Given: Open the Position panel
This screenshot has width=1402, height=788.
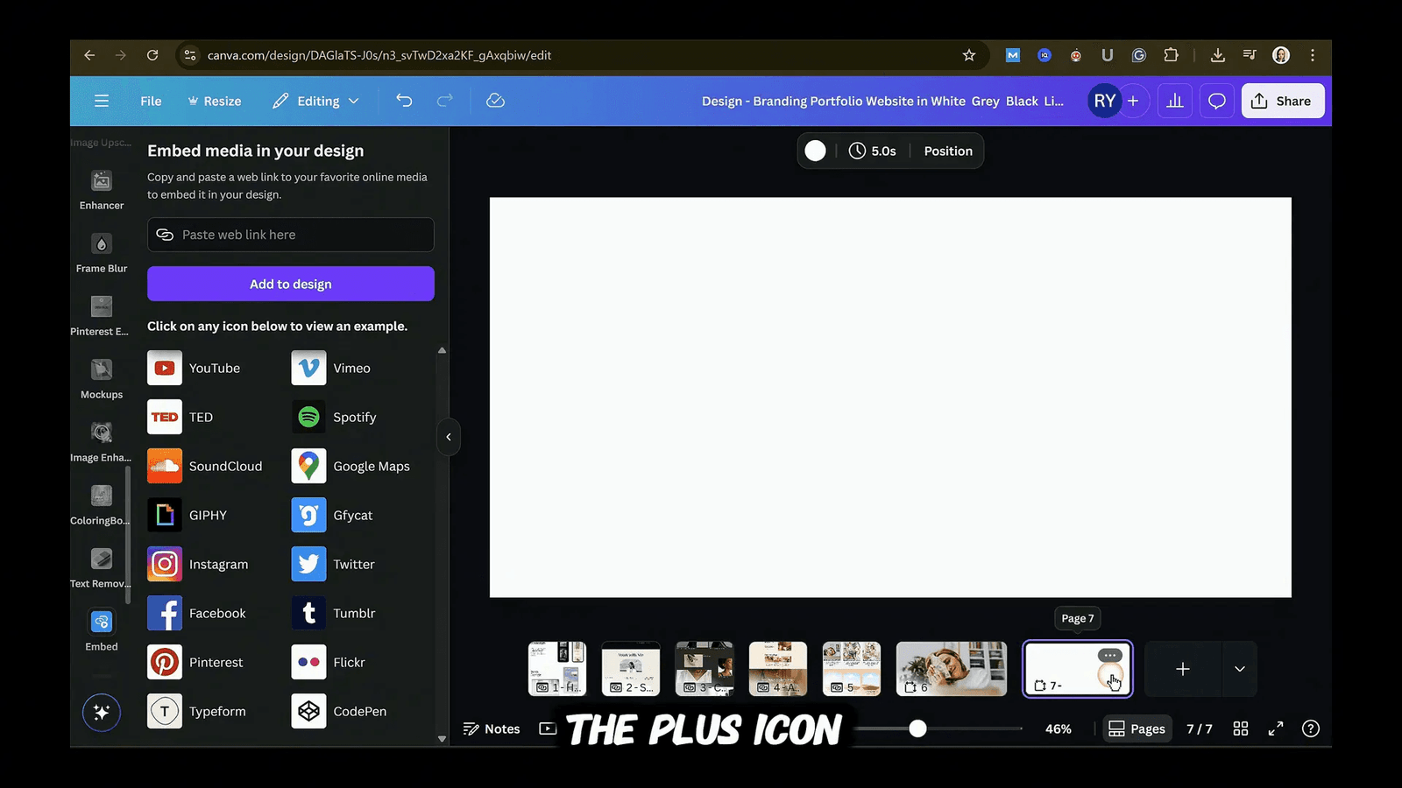Looking at the screenshot, I should click(948, 151).
